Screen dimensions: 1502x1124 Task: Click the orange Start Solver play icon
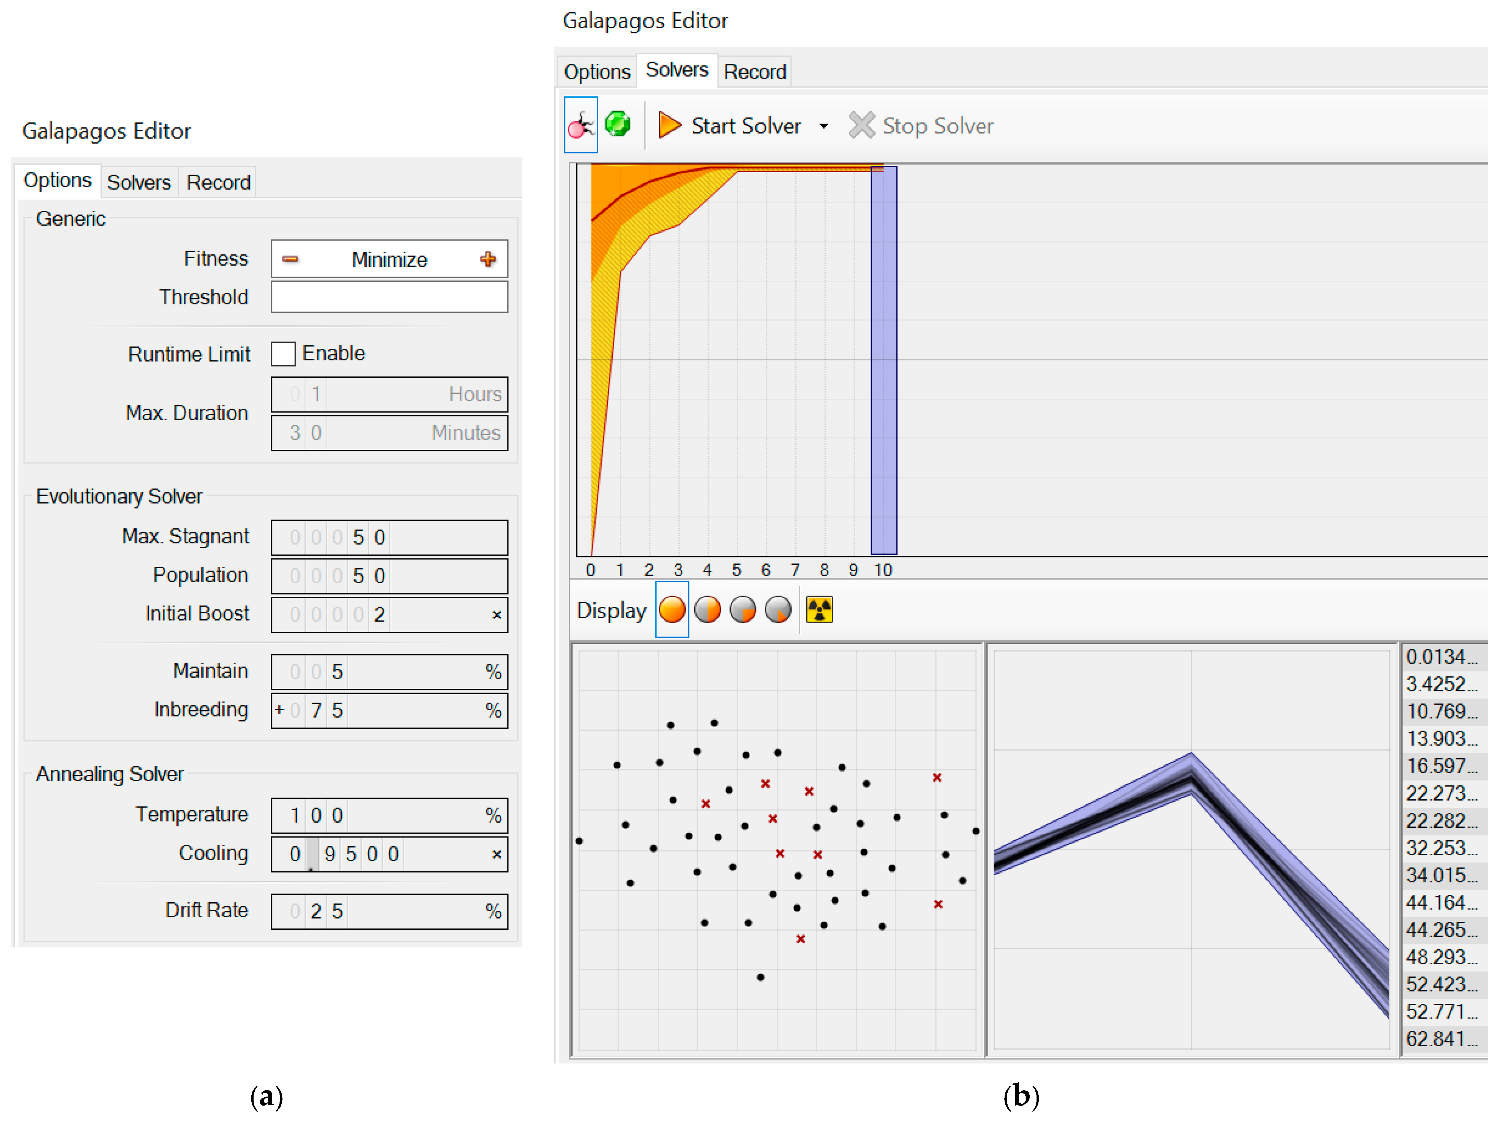click(x=669, y=126)
